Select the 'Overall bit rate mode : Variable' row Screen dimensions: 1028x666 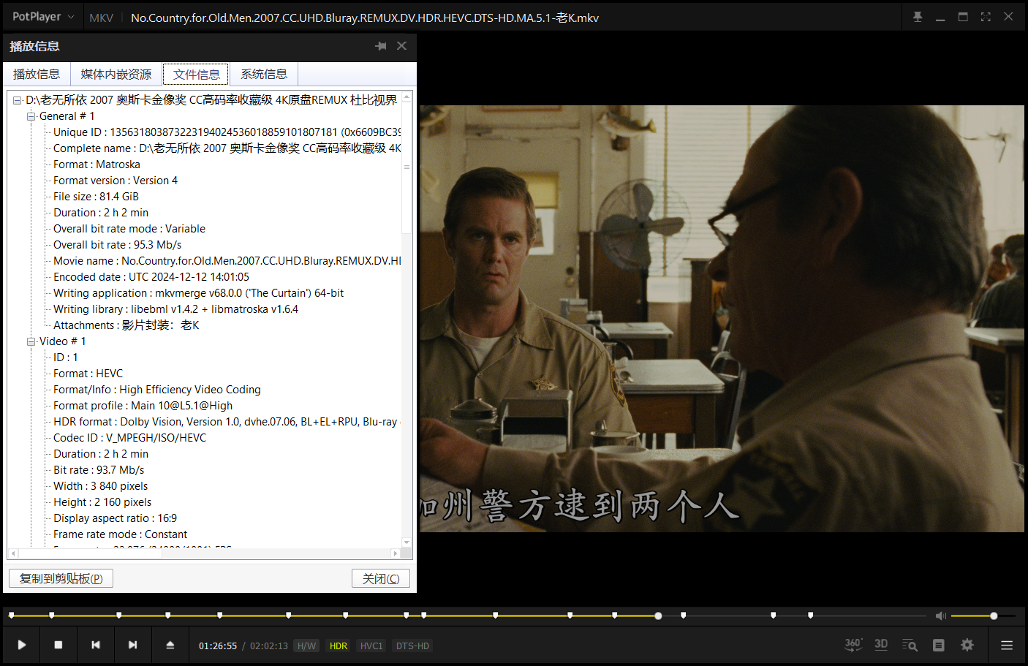tap(129, 229)
